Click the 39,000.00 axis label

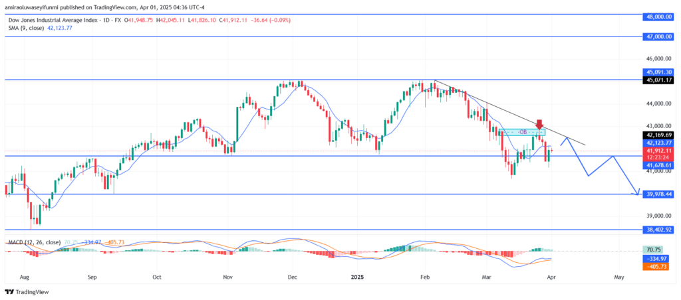click(660, 216)
